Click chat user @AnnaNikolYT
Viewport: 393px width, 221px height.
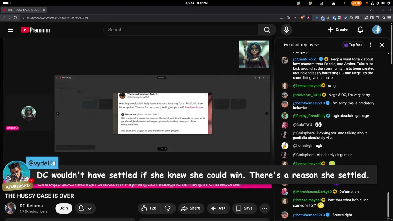tap(305, 59)
